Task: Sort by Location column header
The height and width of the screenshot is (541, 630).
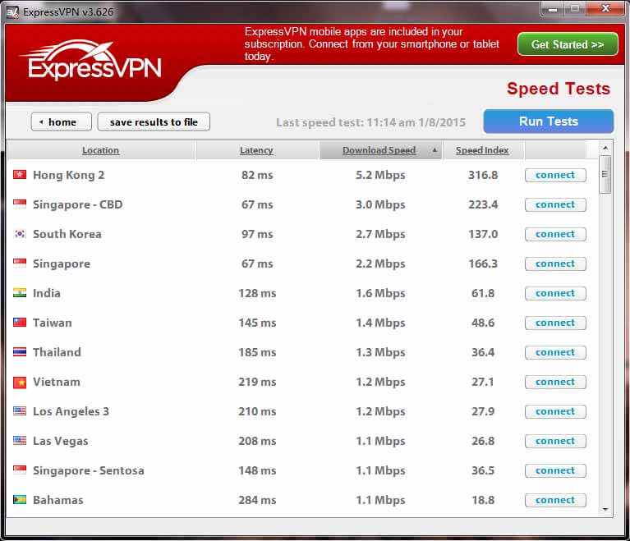Action: (x=101, y=150)
